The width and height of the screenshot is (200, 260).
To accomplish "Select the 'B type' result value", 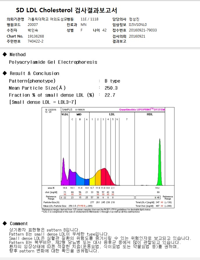I will click(x=112, y=81).
